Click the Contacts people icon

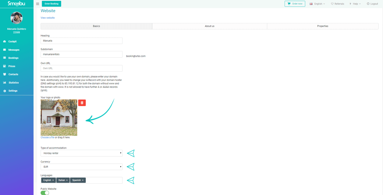[x=5, y=74]
